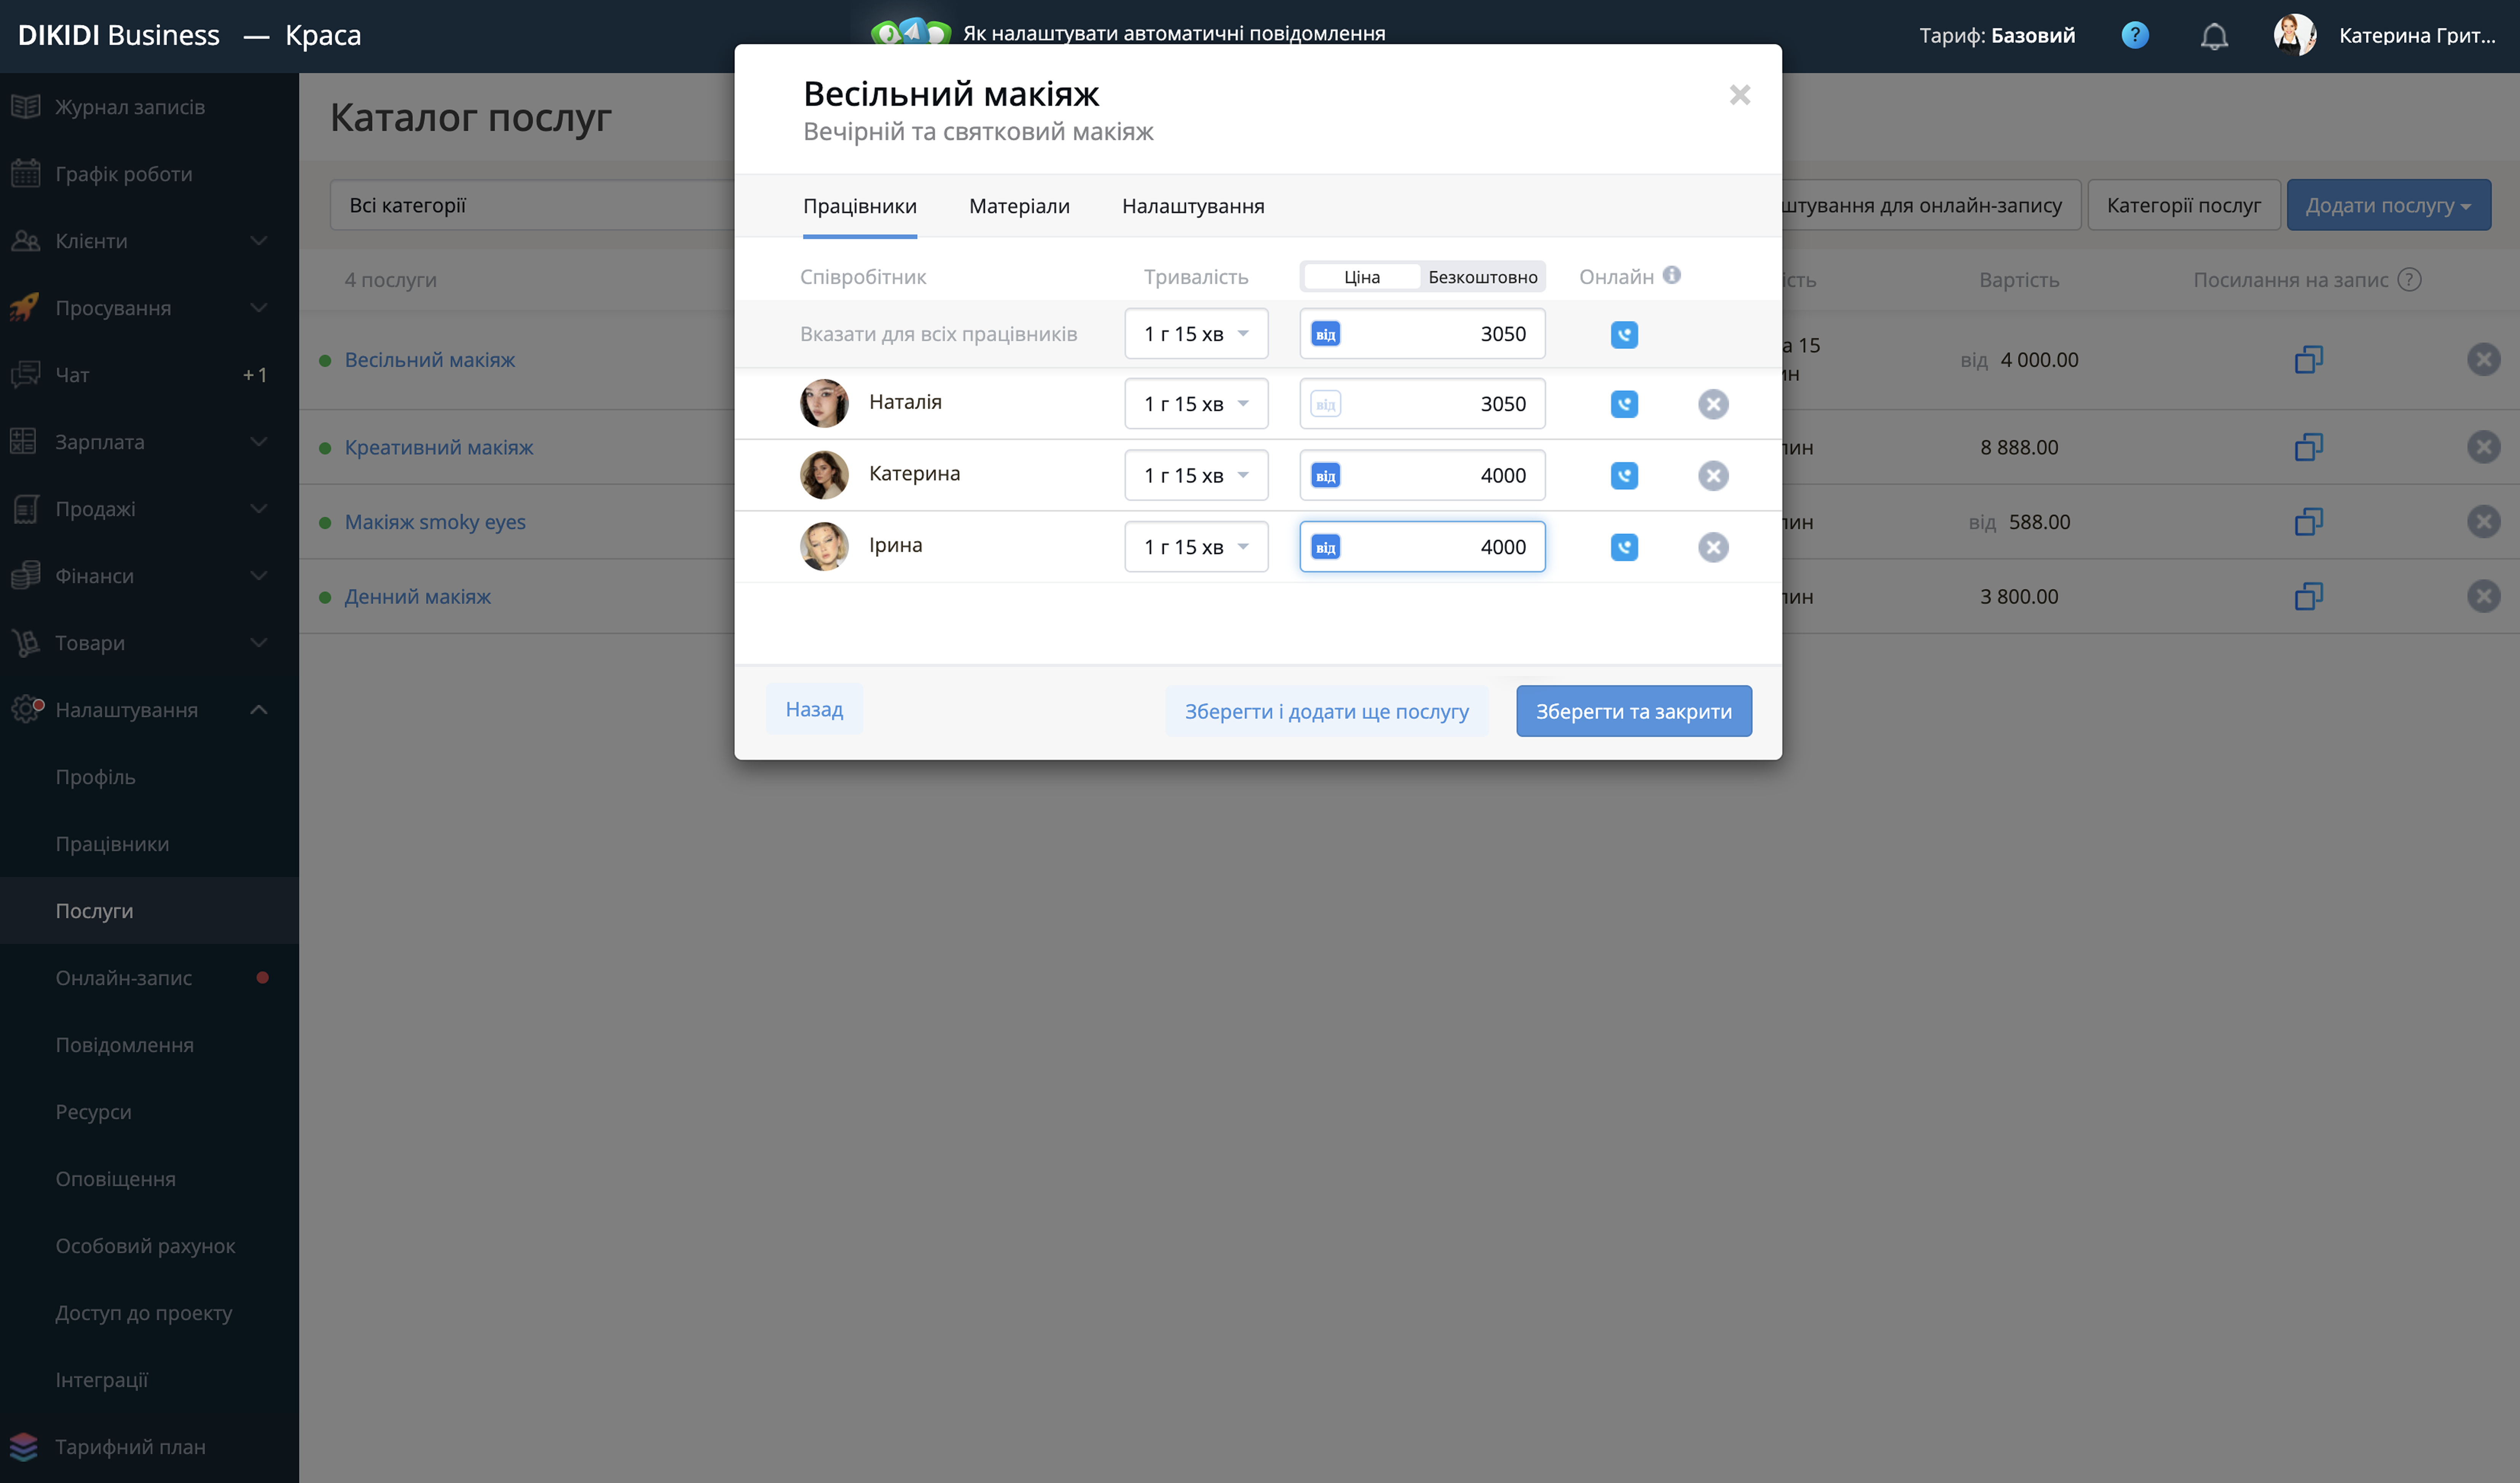
Task: Delete the Креативний макіяж service row
Action: 2483,447
